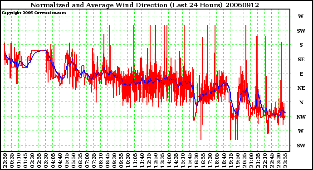This screenshot has height=170, width=313.
Task: Click the '12:15' time label
Action: point(149,160)
